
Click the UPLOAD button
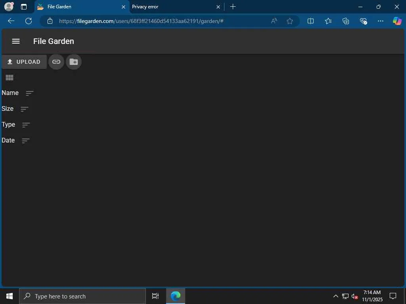coord(24,62)
